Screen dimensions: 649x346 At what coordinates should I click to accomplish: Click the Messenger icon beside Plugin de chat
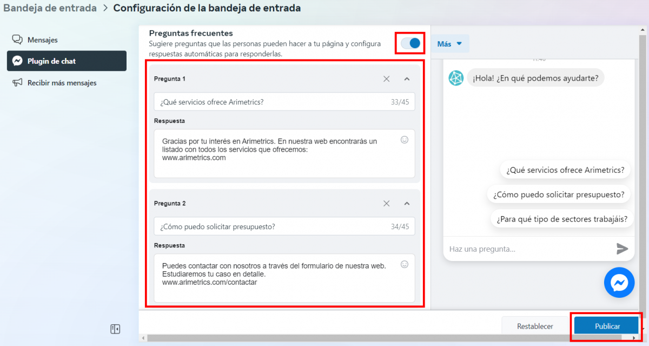[x=17, y=61]
